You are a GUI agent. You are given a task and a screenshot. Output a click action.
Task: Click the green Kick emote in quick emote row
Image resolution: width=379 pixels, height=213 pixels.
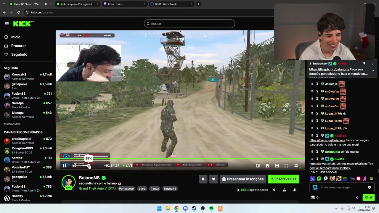(x=319, y=178)
